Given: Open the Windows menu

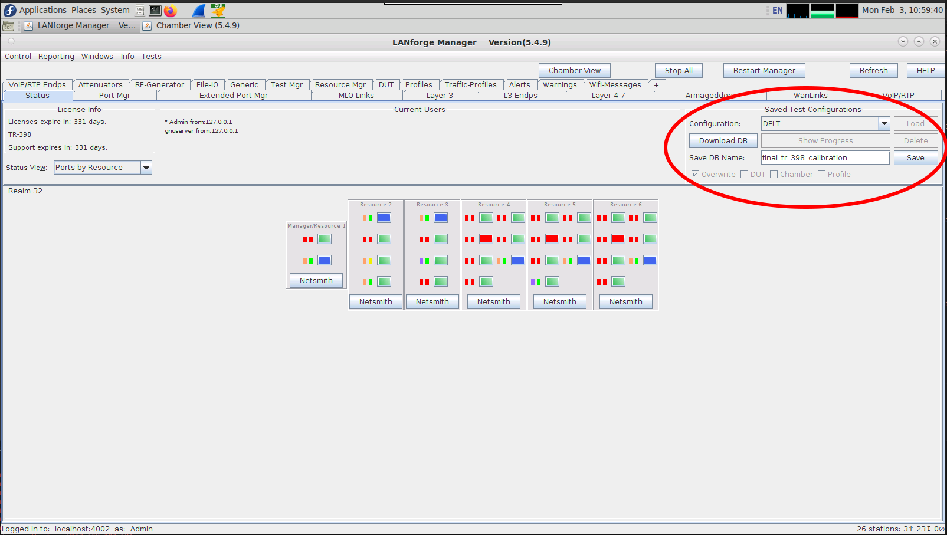Looking at the screenshot, I should (97, 57).
